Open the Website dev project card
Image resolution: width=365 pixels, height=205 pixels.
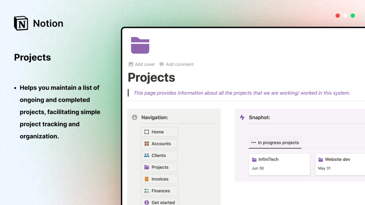340,164
